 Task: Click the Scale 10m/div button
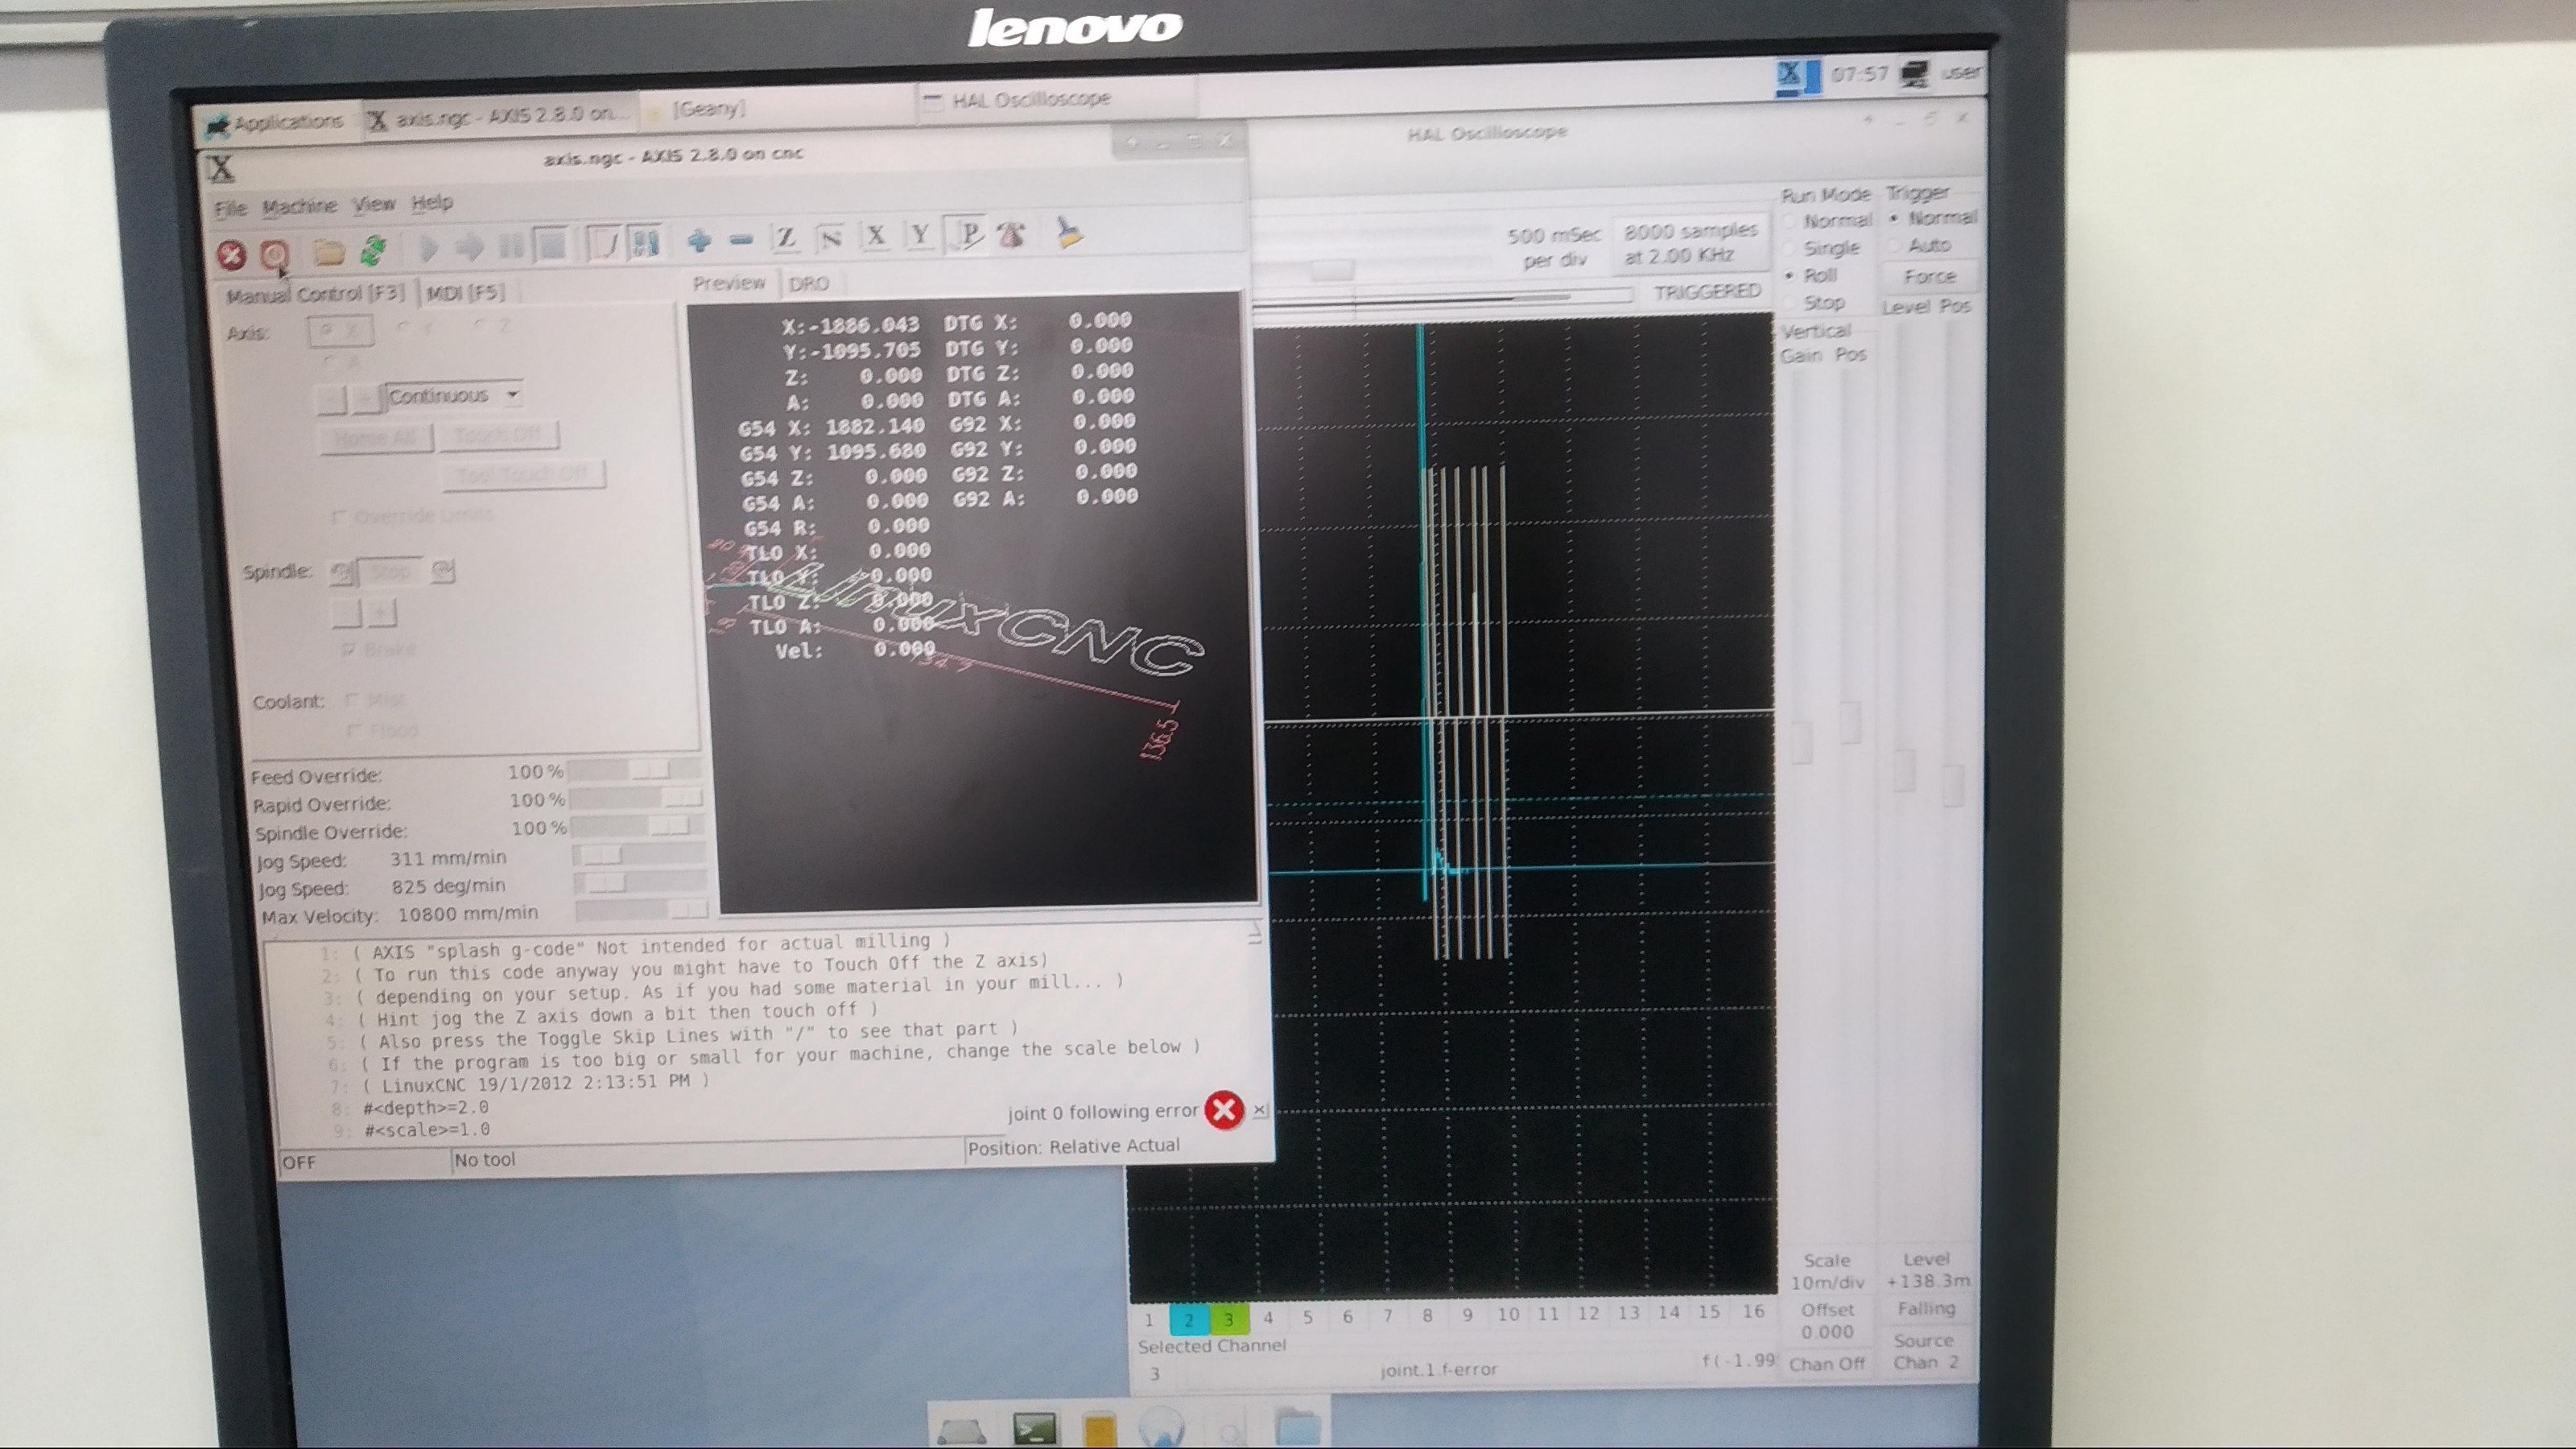1827,1271
